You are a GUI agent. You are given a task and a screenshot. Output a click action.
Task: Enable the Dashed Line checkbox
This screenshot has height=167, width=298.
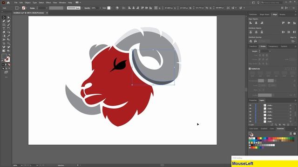(x=250, y=69)
